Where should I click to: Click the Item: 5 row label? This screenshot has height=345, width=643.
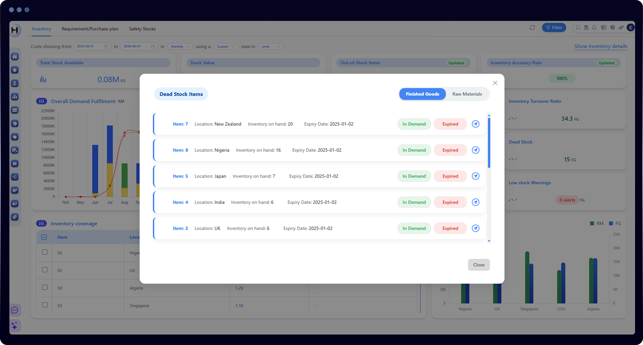[x=180, y=176]
